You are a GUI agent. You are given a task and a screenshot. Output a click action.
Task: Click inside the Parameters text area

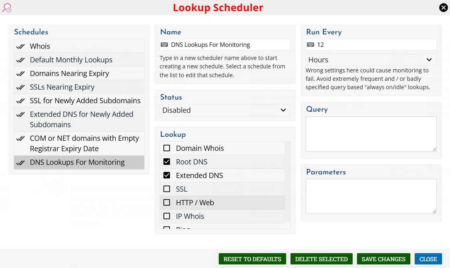pos(371,196)
